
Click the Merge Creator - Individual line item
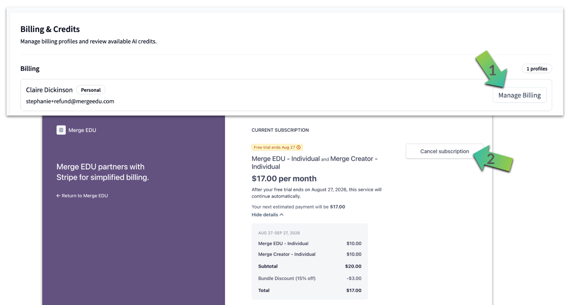tap(287, 254)
